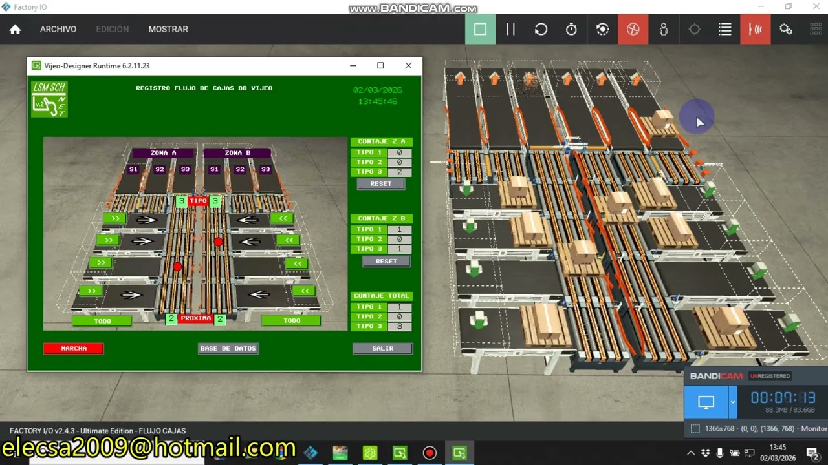Viewport: 828px width, 465px height.
Task: Click the fourth << button on right
Action: (x=304, y=291)
